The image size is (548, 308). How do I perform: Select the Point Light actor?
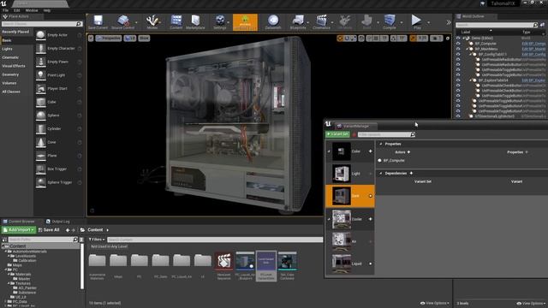coord(59,75)
